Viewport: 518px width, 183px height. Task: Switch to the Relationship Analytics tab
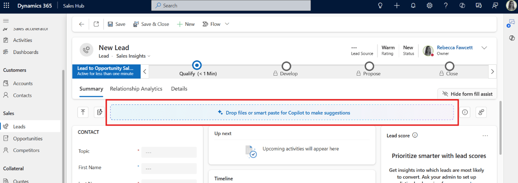pos(136,89)
